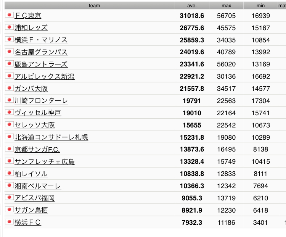Open the 横浜Ｆ・マリノス team link
The width and height of the screenshot is (286, 237).
coord(41,40)
